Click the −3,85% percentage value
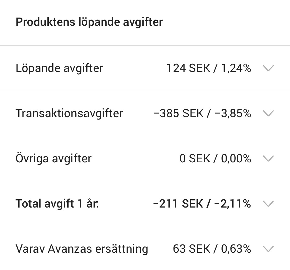This screenshot has height=270, width=290. [233, 113]
